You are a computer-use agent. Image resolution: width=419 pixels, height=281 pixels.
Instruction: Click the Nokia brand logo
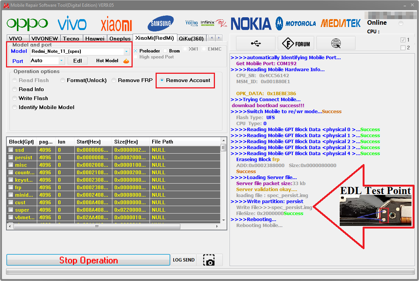251,24
